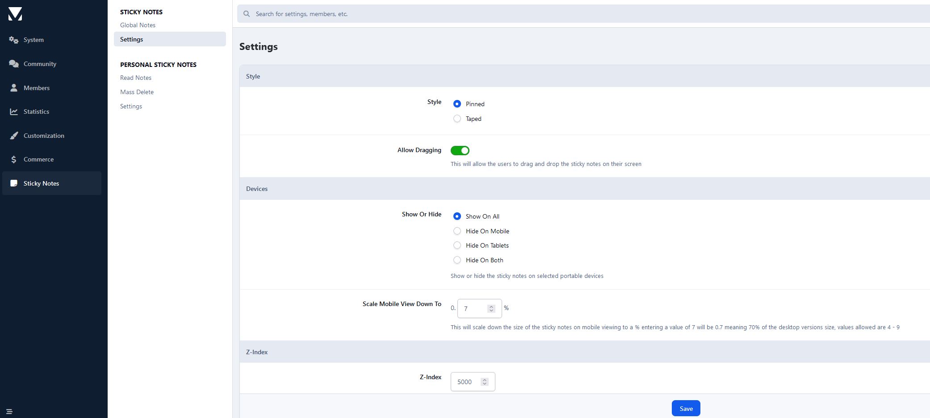The image size is (930, 418).
Task: Collapse sidebar with hamburger menu icon
Action: tap(9, 411)
